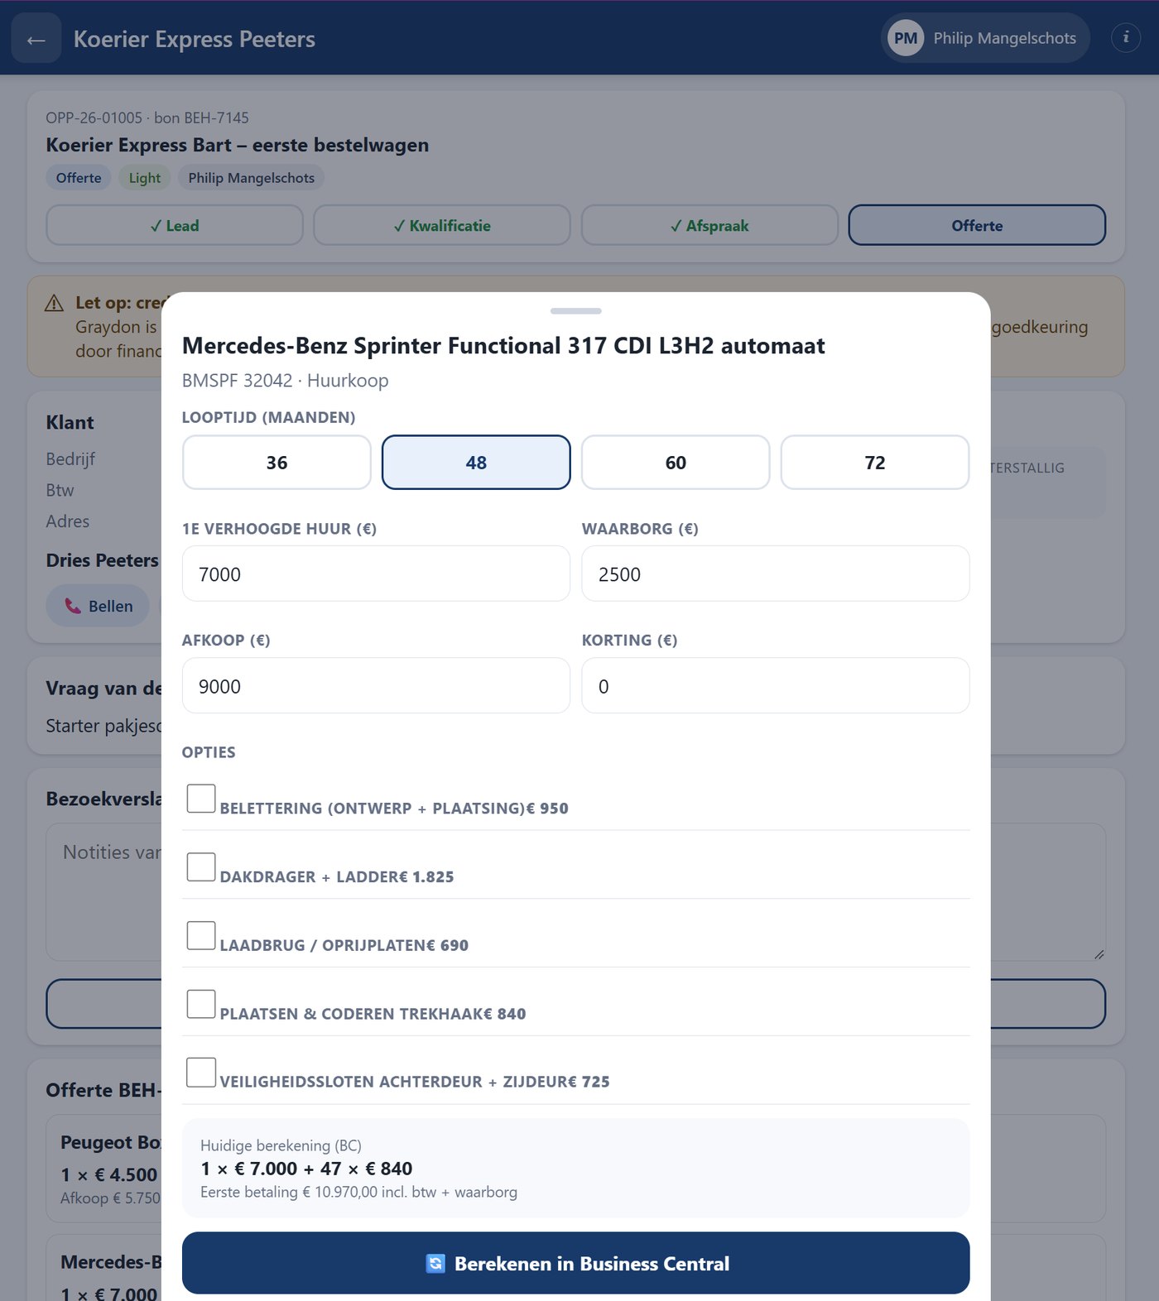This screenshot has height=1301, width=1159.
Task: Click the PM avatar badge
Action: (x=906, y=38)
